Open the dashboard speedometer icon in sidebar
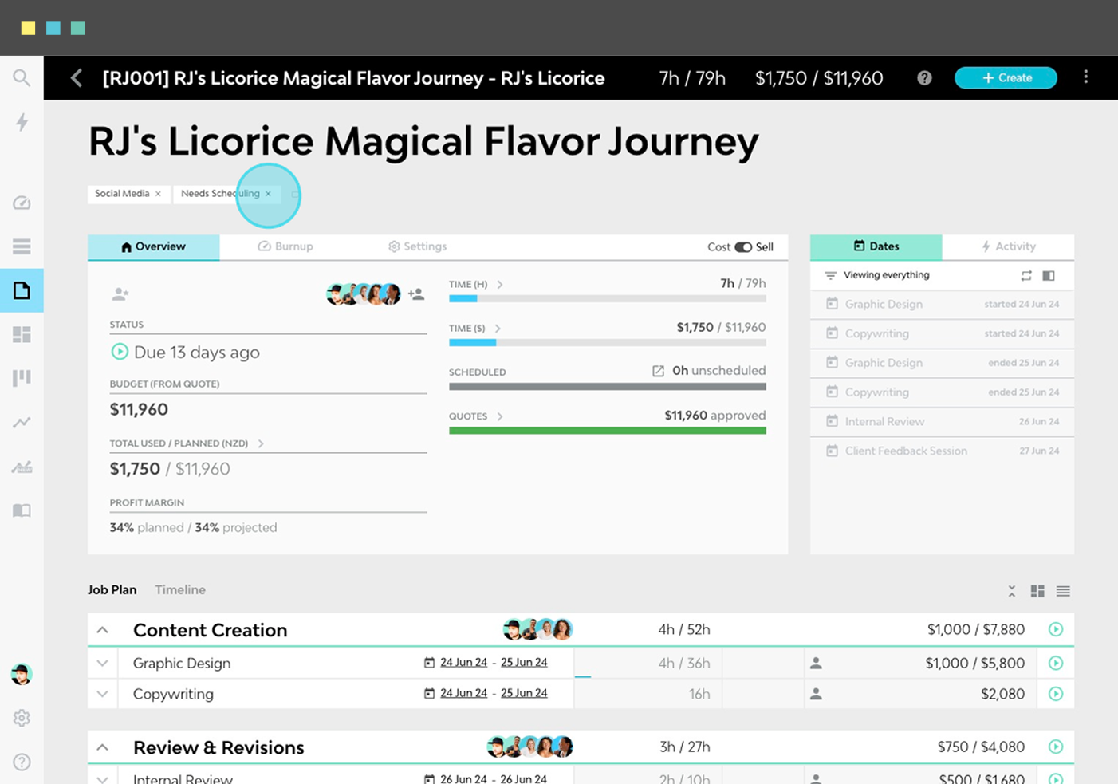Screen dimensions: 1118x784 [22, 203]
